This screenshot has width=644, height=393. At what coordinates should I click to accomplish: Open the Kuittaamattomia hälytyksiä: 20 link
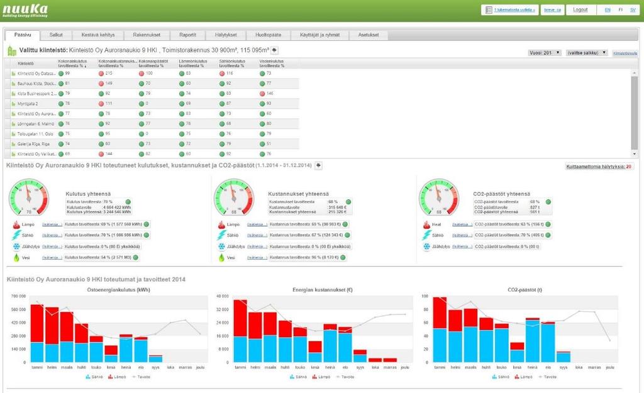[x=599, y=167]
